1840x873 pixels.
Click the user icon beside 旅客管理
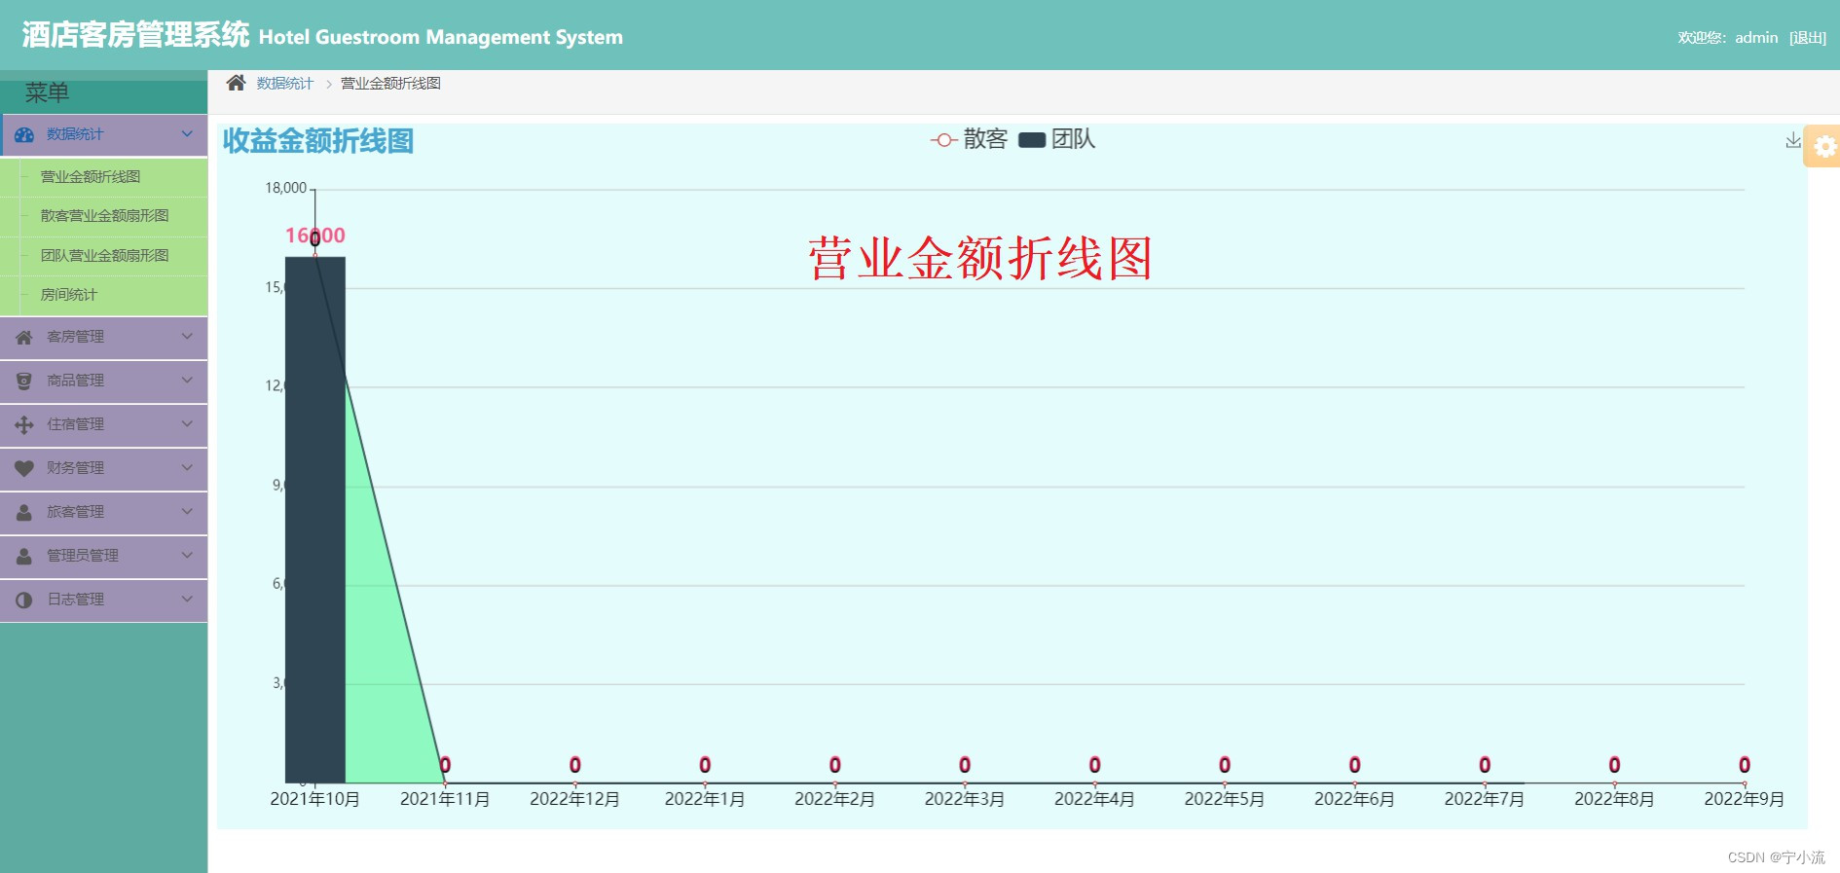(24, 512)
